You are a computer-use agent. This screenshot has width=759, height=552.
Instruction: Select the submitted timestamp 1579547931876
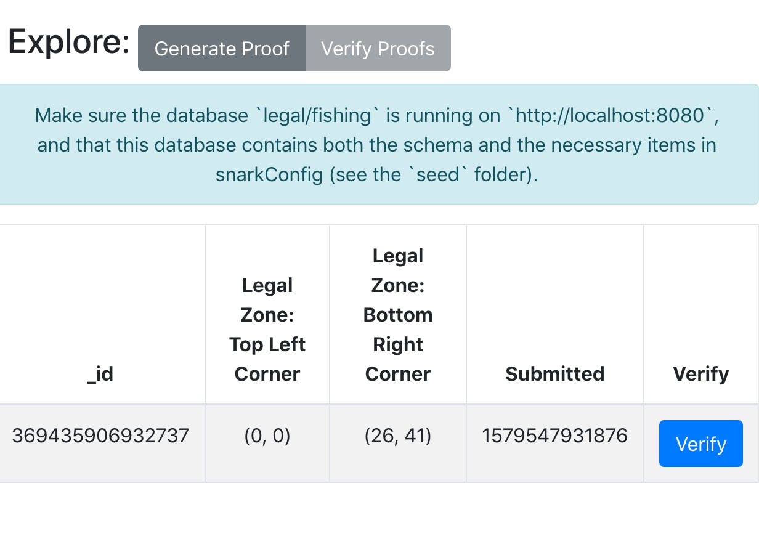pos(554,436)
